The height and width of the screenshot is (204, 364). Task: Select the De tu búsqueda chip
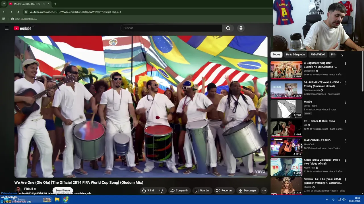coord(295,54)
